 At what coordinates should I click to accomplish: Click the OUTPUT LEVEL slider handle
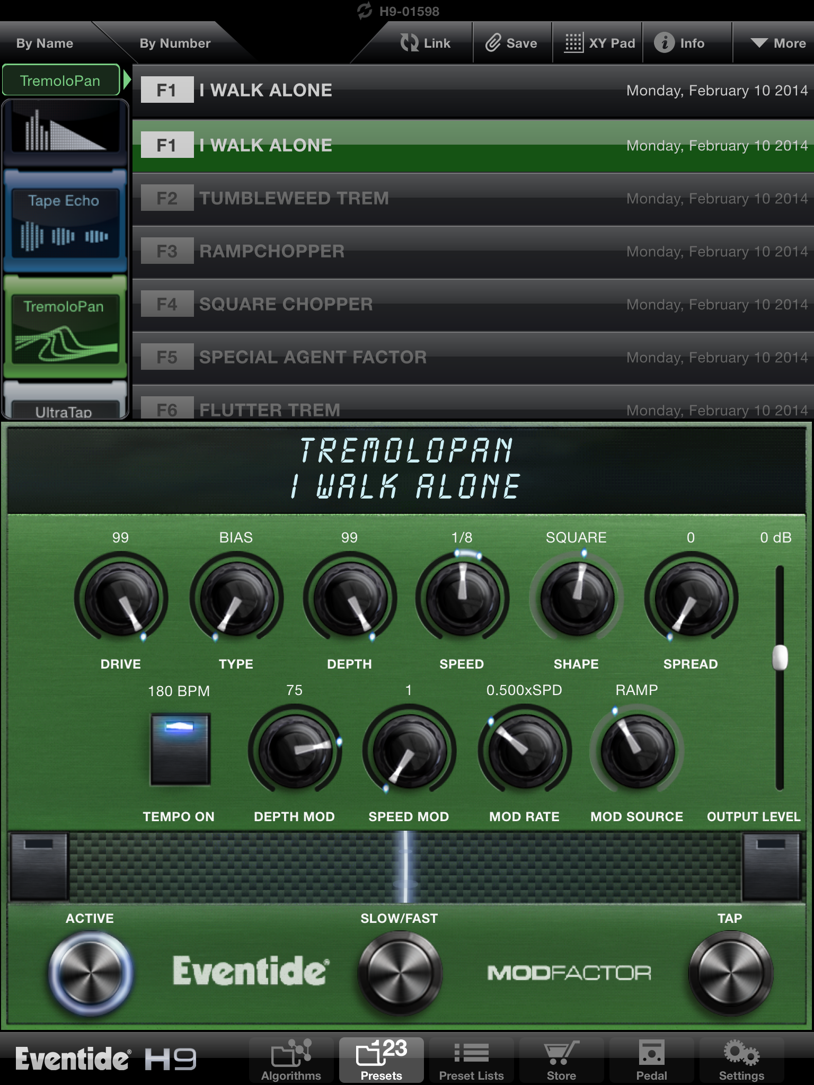pos(780,658)
